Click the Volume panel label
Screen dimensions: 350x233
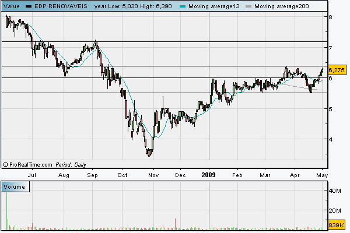[14, 186]
